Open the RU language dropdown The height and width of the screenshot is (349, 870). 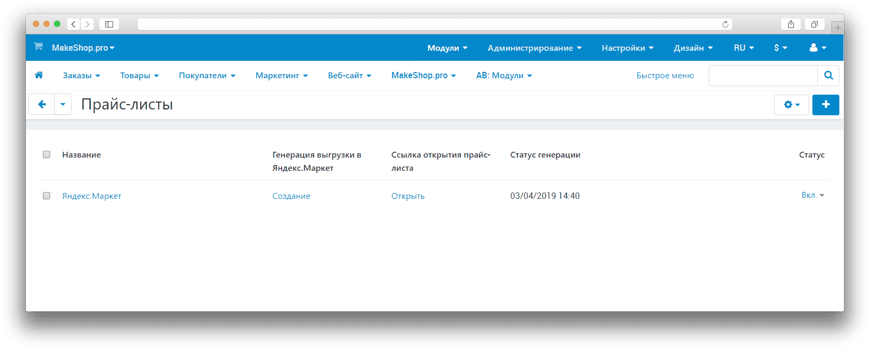click(744, 48)
